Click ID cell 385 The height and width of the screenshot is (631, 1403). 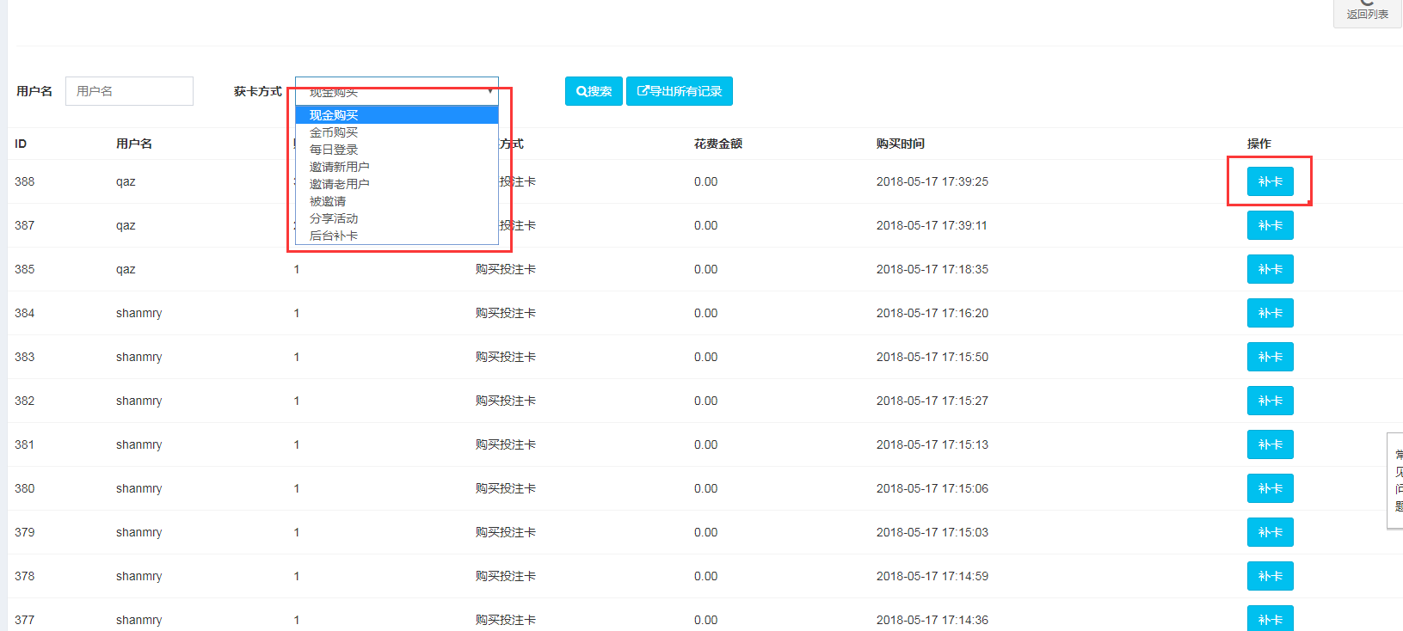(x=25, y=269)
